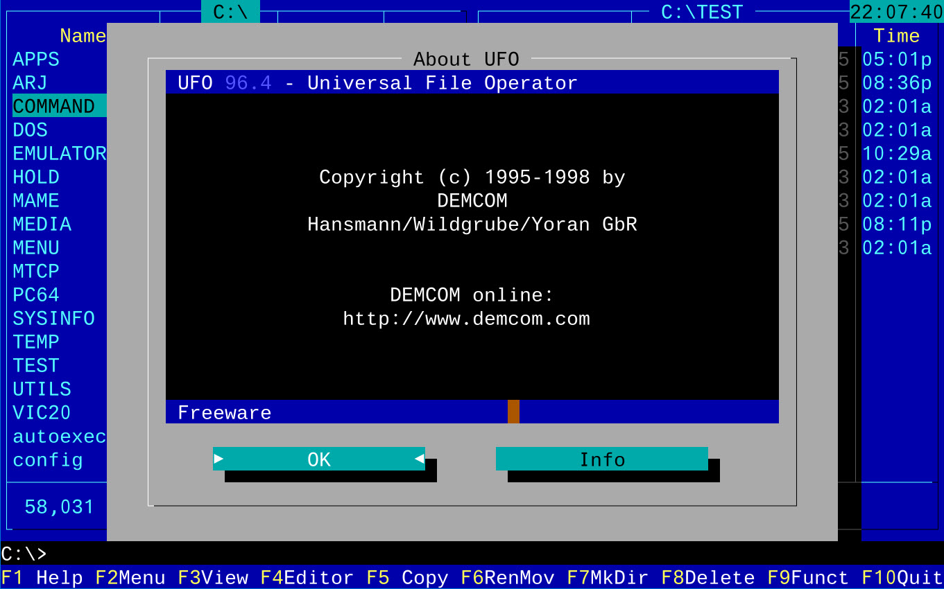Click the 08:11p time entry in right panel

pos(896,224)
